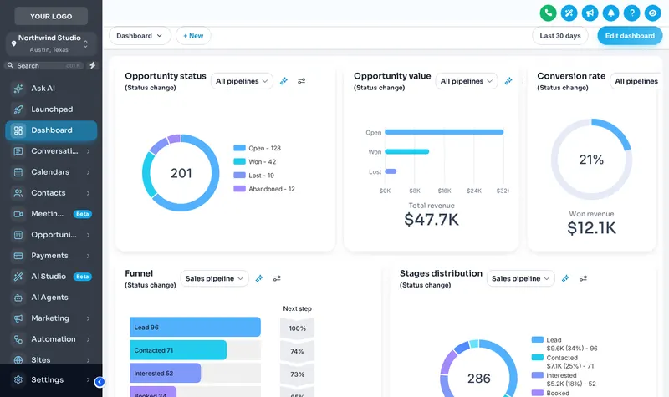Click AI sparkle icon in Opportunity value widget
The image size is (669, 397).
(508, 81)
